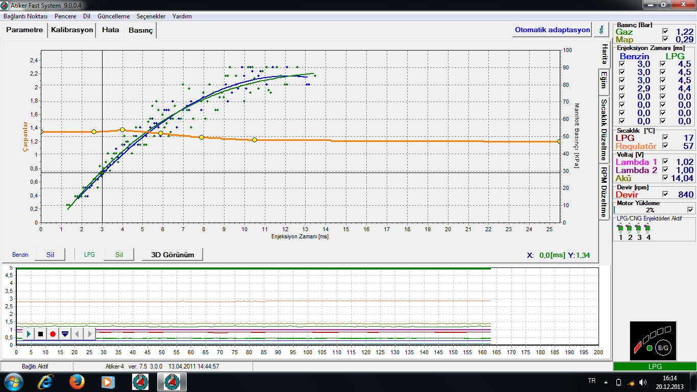Open the Pencere menu

click(65, 16)
